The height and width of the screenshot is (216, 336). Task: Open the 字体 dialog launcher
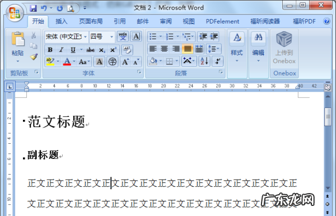click(139, 72)
